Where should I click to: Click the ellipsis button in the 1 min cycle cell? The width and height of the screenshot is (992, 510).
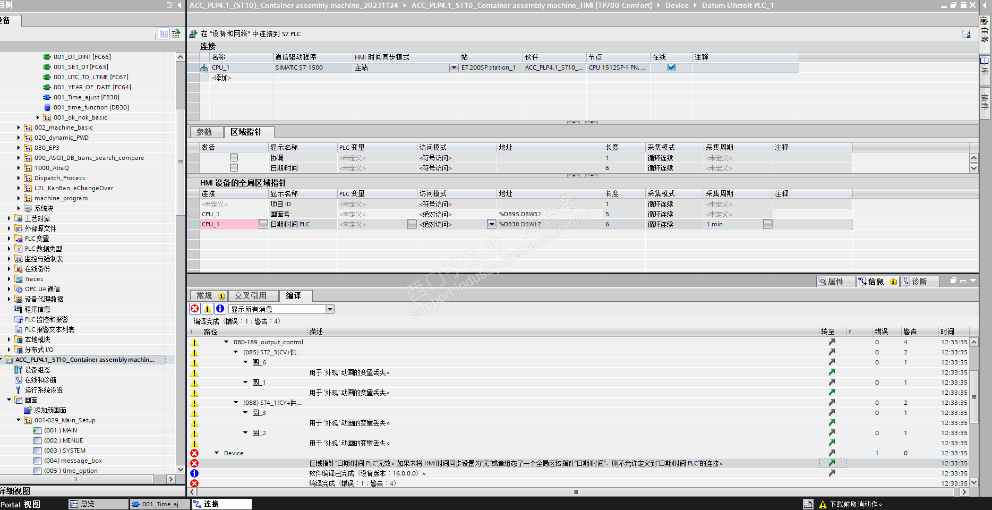tap(768, 225)
